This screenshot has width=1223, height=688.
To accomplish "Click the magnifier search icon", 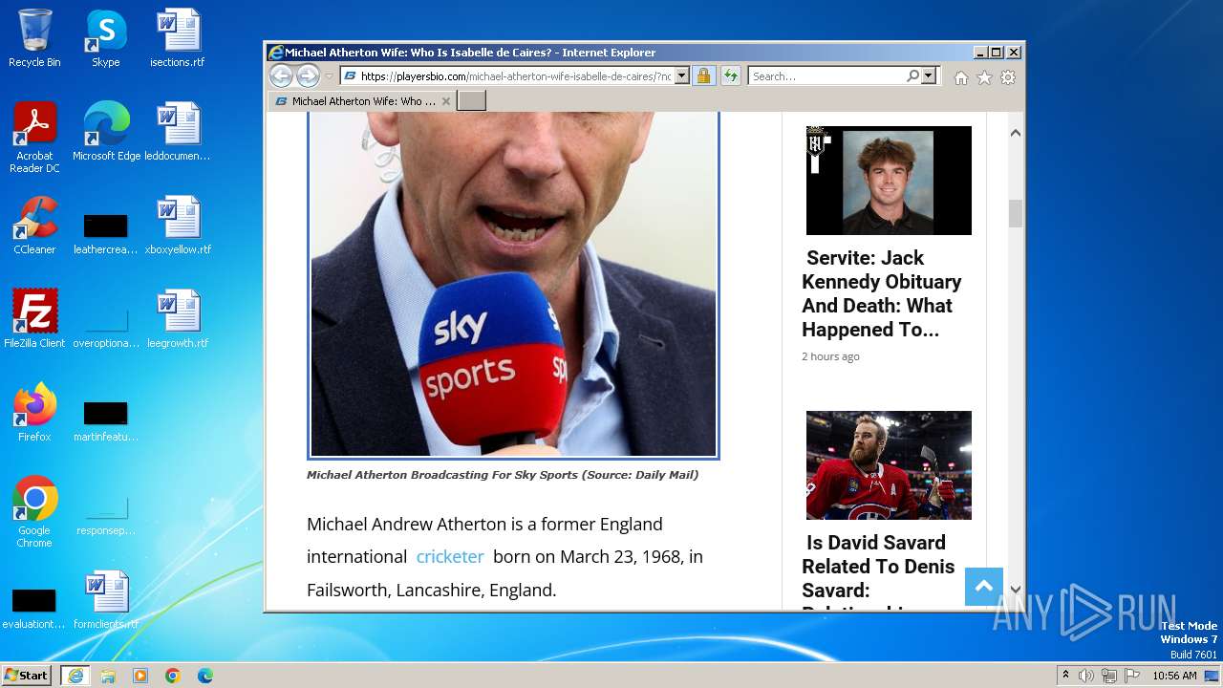I will 912,76.
